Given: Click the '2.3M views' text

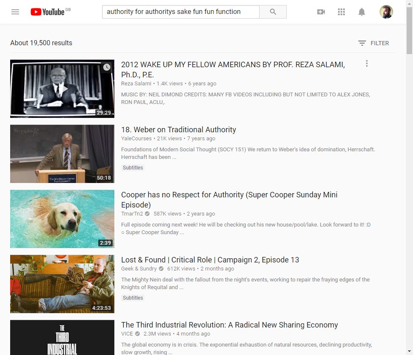Looking at the screenshot, I should pyautogui.click(x=157, y=334).
